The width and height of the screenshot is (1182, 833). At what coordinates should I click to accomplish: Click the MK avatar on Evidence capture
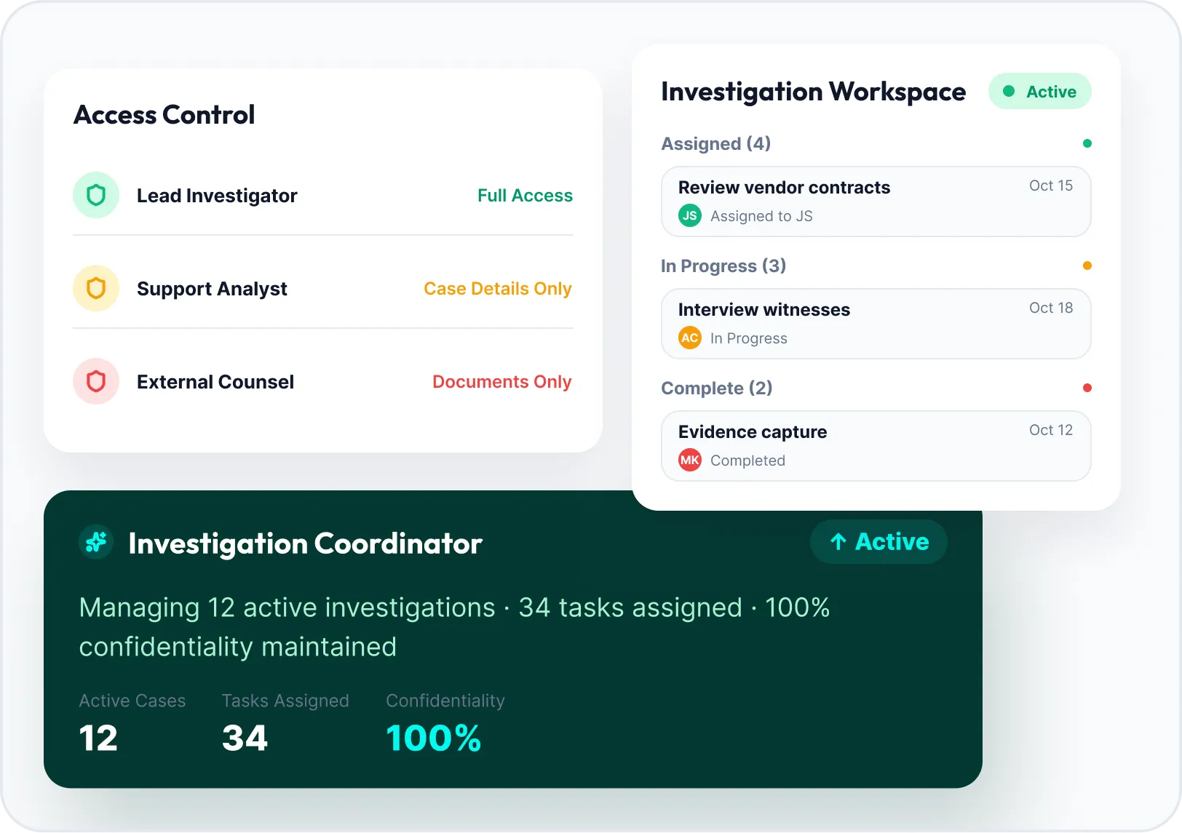point(690,460)
